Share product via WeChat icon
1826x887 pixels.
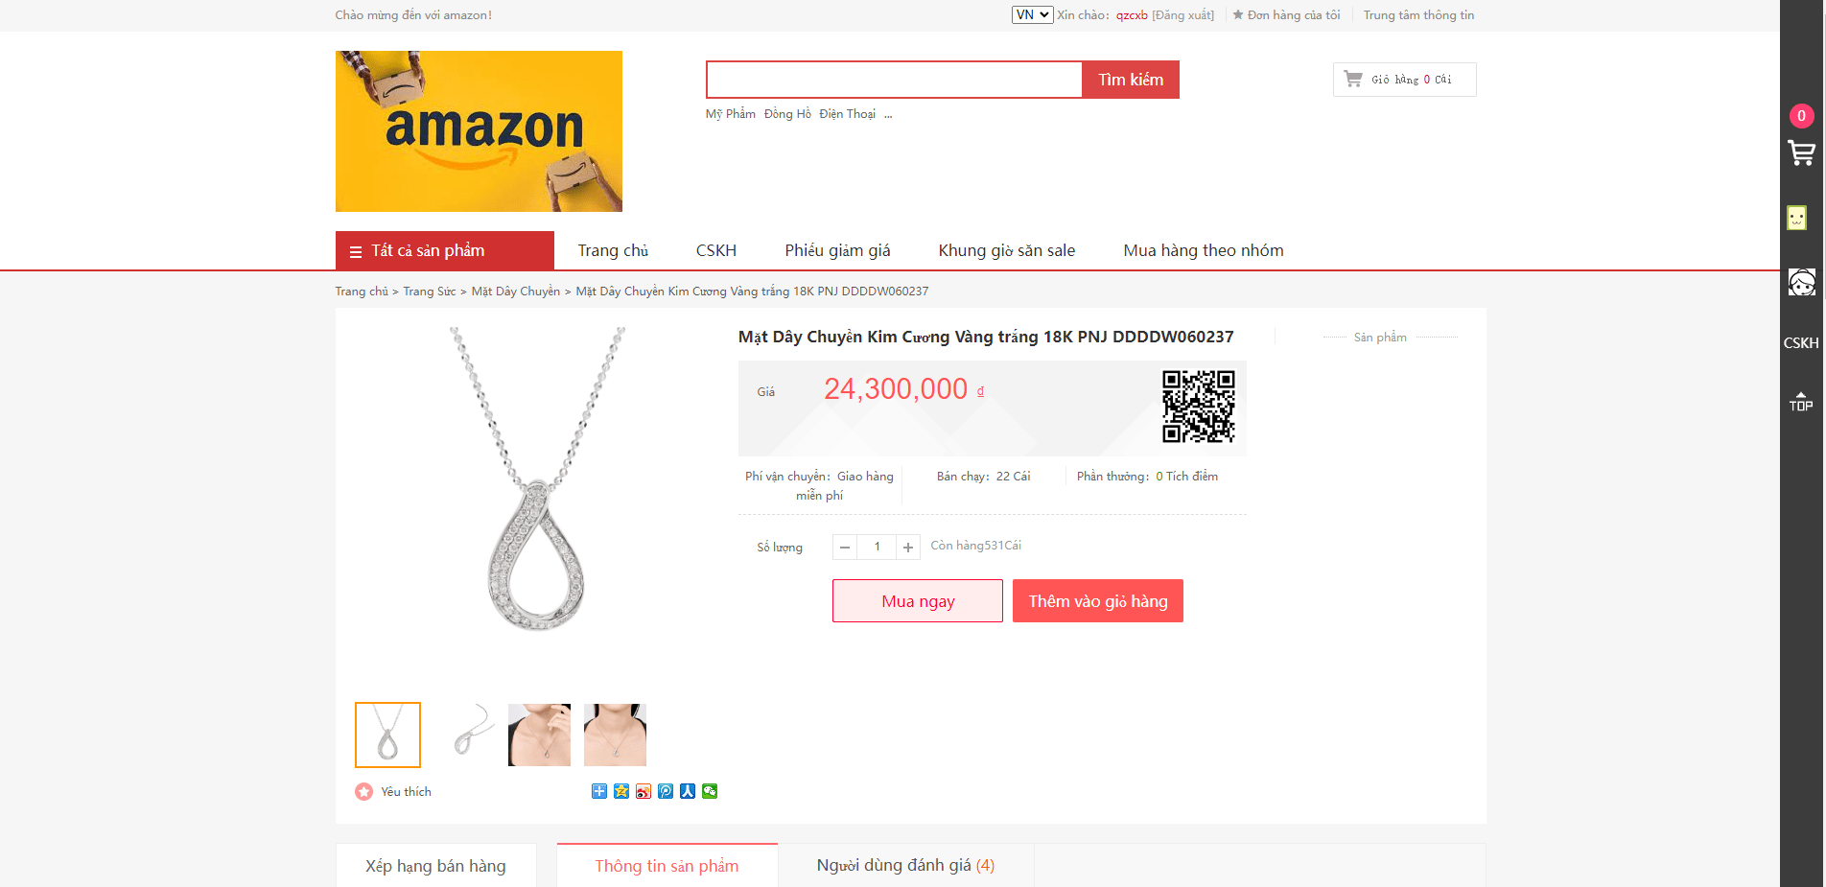click(x=710, y=791)
